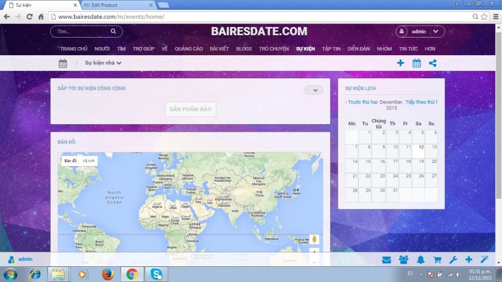Open the calendar view icon in the submenu bar
The image size is (502, 282).
[x=417, y=63]
